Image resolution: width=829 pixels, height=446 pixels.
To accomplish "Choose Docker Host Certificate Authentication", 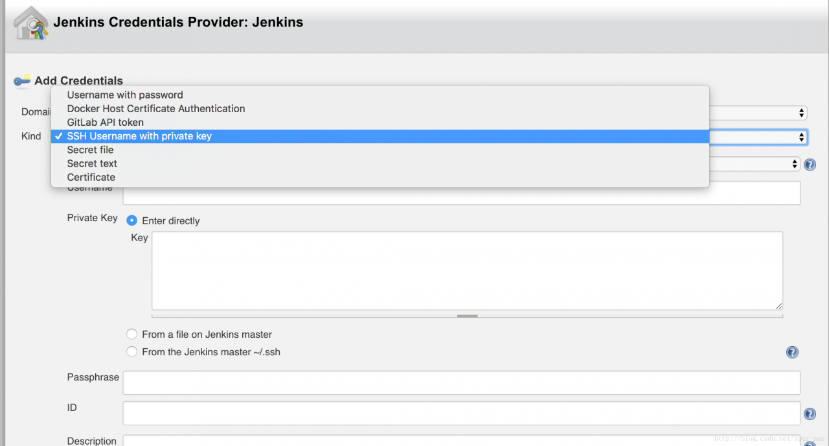I will pos(380,108).
